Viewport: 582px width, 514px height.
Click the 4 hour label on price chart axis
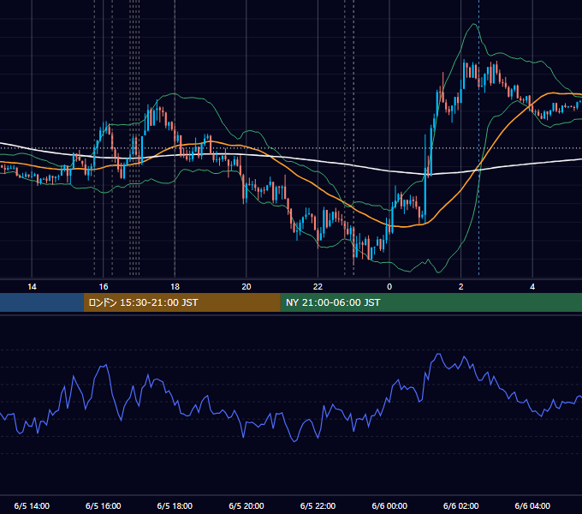click(532, 287)
